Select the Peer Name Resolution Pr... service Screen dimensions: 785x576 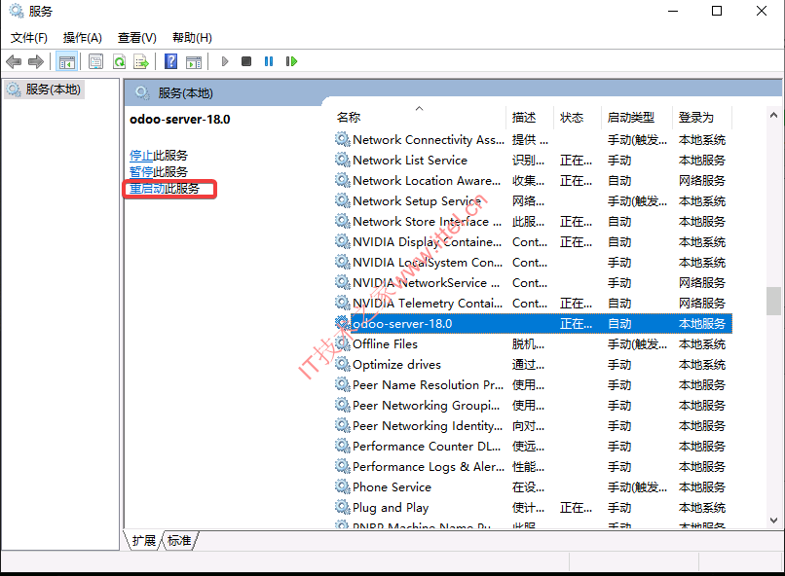(428, 385)
